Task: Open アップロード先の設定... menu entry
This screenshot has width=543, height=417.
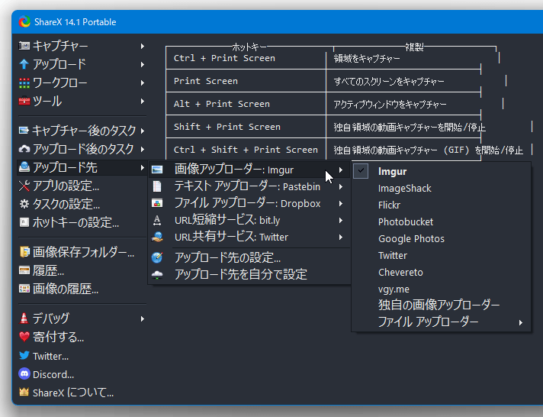Action: pyautogui.click(x=249, y=257)
